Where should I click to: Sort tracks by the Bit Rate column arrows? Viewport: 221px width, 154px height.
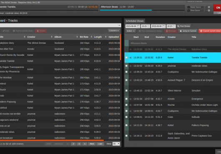[91, 37]
